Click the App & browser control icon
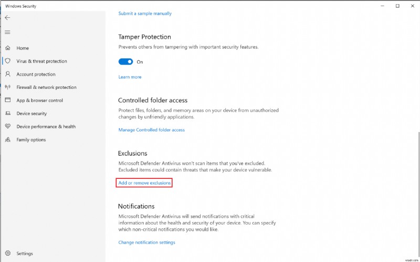The width and height of the screenshot is (420, 262). 7,100
